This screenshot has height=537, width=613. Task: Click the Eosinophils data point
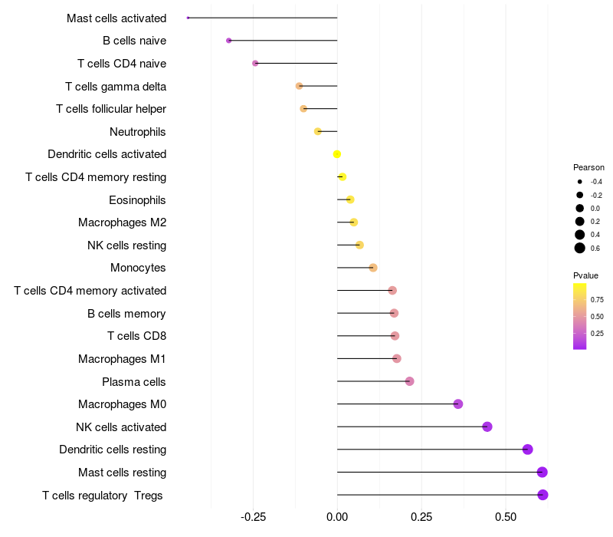point(350,199)
